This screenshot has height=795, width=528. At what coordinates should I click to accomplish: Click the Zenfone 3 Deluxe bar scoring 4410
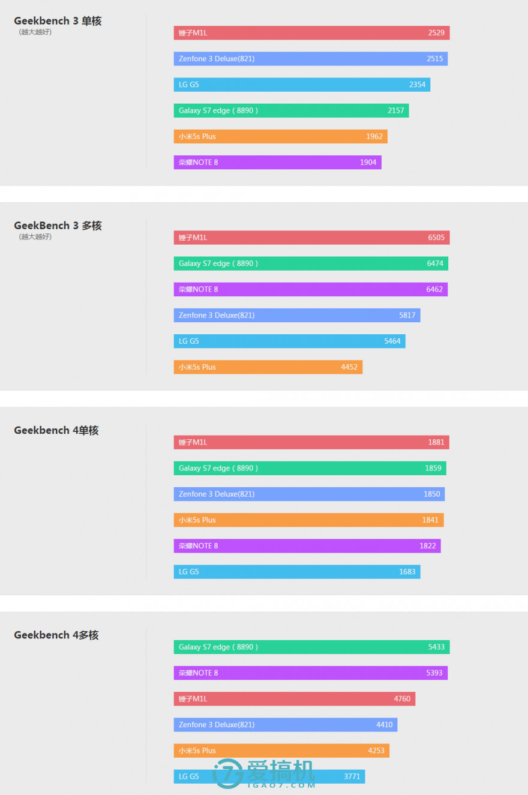(286, 724)
